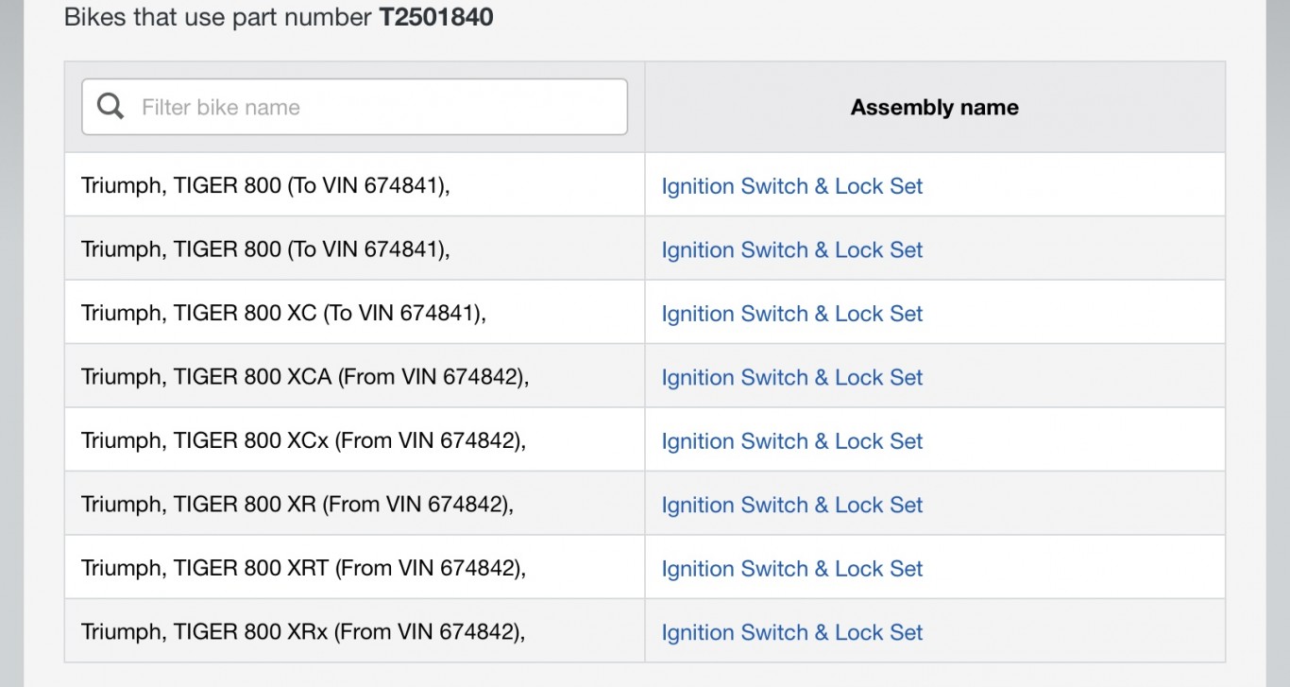Viewport: 1290px width, 687px height.
Task: Click the part number T2501840 heading text
Action: pos(436,17)
